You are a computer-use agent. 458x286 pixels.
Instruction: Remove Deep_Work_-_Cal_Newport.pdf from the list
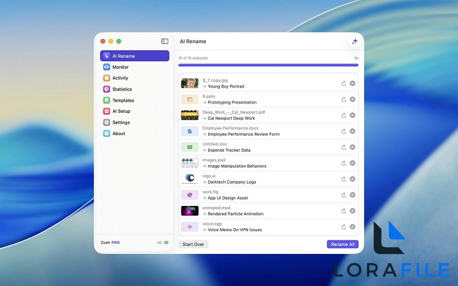pos(353,116)
